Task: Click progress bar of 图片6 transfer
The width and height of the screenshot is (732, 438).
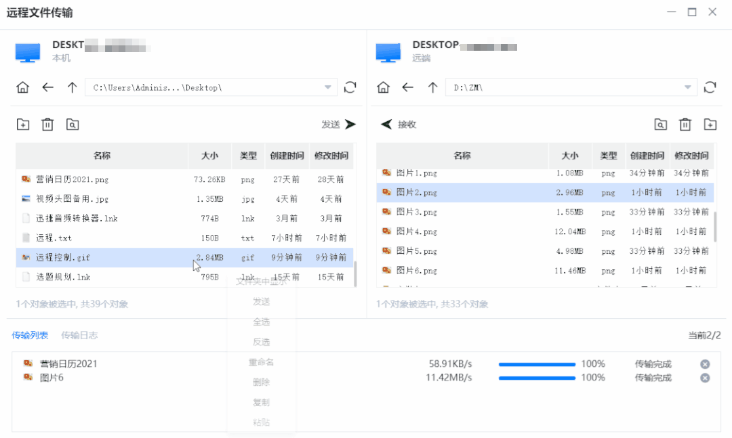Action: click(x=537, y=378)
